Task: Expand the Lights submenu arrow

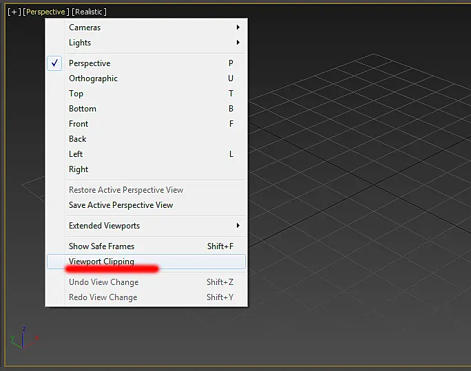Action: pyautogui.click(x=238, y=42)
